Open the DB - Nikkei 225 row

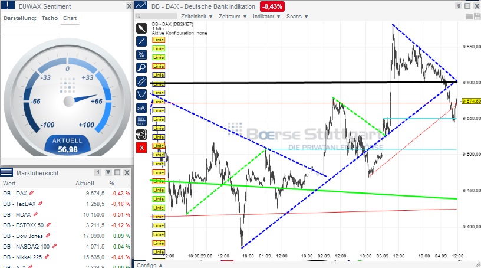click(x=66, y=257)
